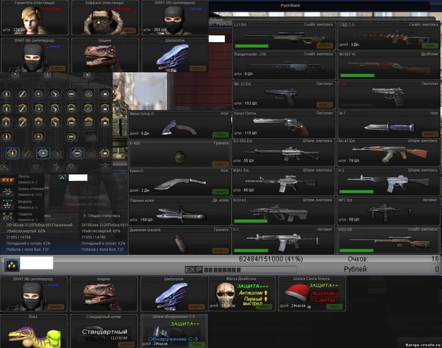Click the orange button on Стандартный шлем card

pos(126,345)
